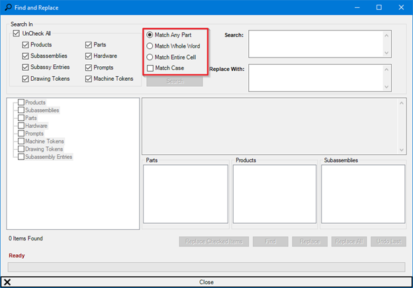
Task: Click inside the Subassemblies list box
Action: pos(363,194)
